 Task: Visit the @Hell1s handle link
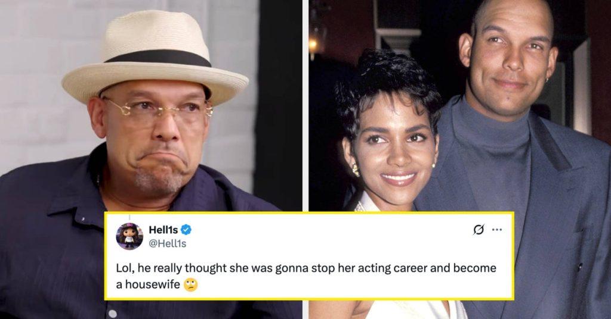(x=168, y=243)
